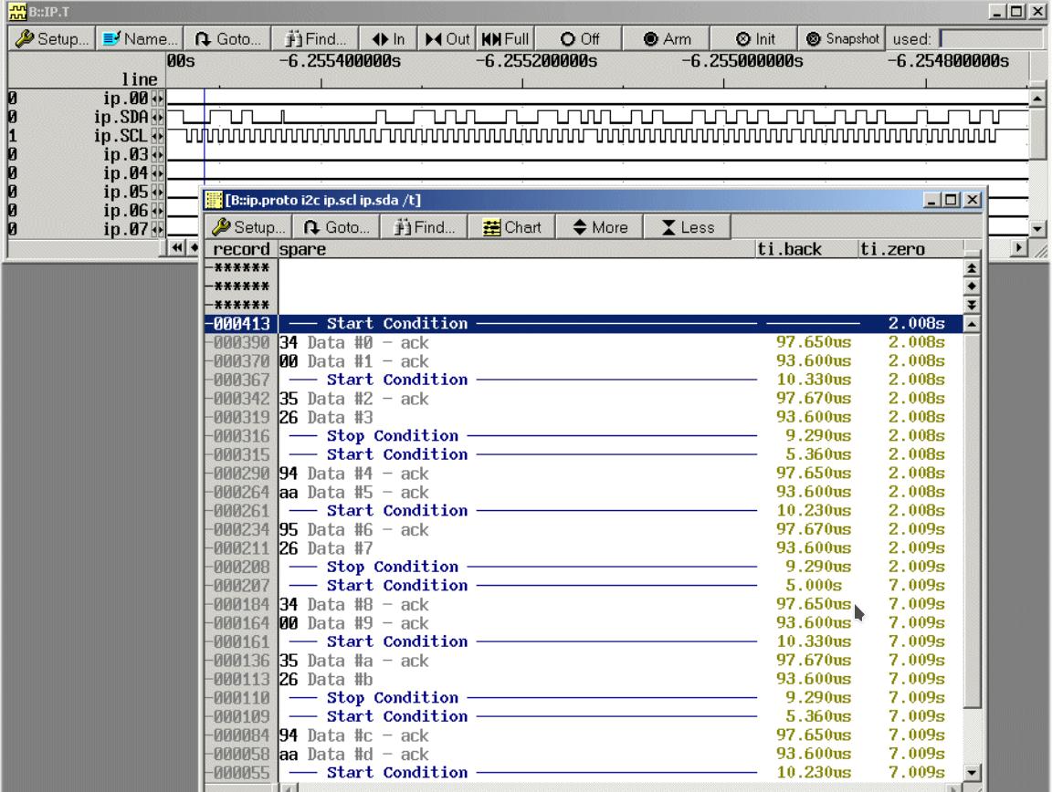Open Find in the timing window toolbar
The image size is (1052, 792).
[x=316, y=39]
